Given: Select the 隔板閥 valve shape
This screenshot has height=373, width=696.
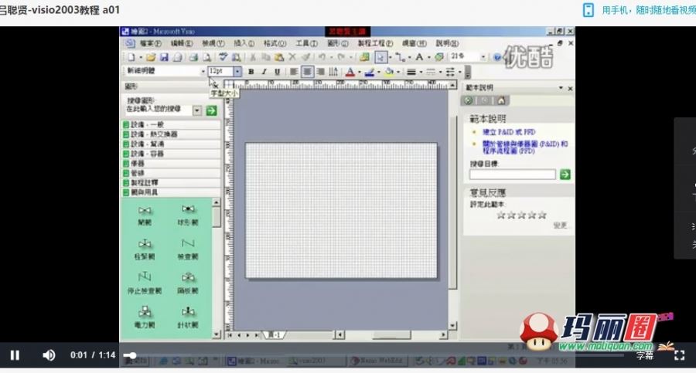Looking at the screenshot, I should [x=188, y=283].
